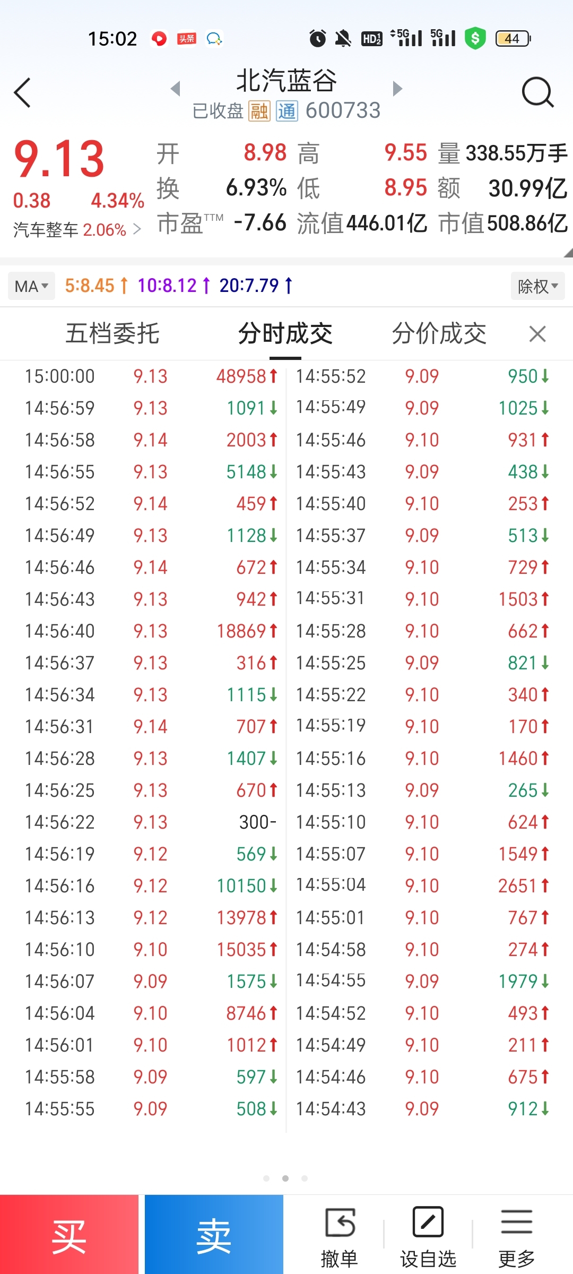Open the search magnifier icon
Viewport: 573px width, 1274px height.
[537, 93]
